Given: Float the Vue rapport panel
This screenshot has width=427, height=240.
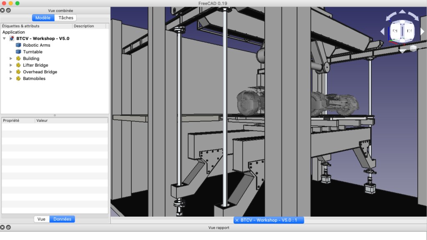Looking at the screenshot, I should 8,227.
